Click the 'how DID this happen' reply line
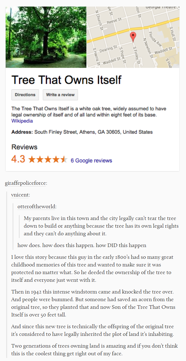 (82, 245)
